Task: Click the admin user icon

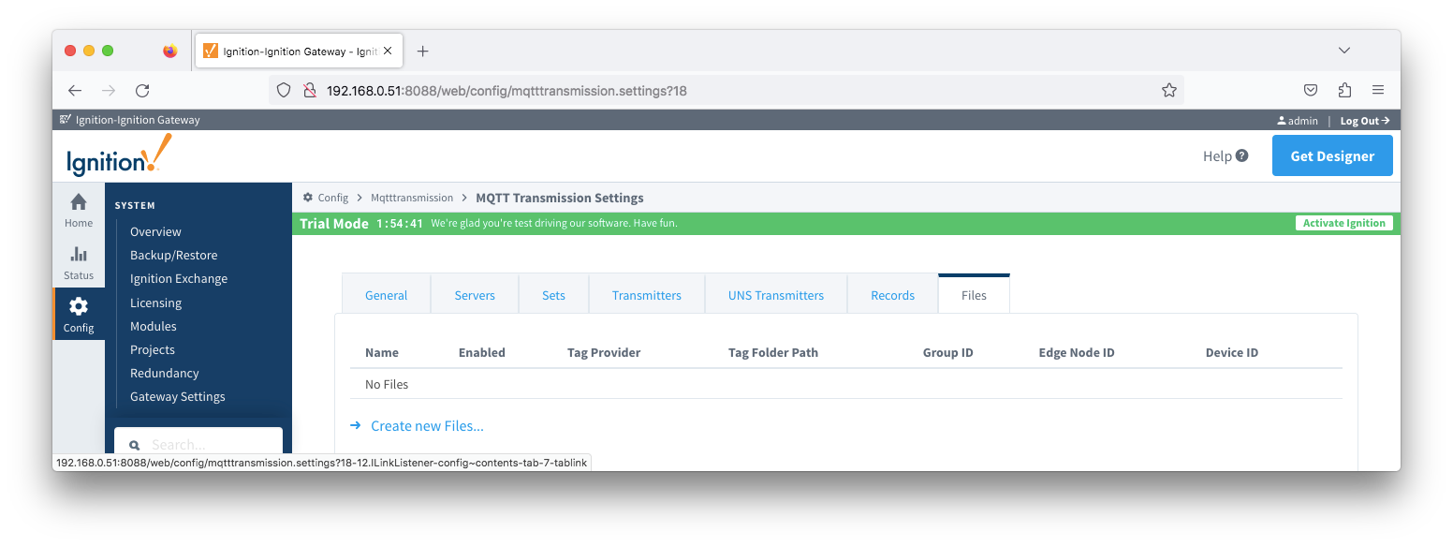Action: [x=1282, y=121]
